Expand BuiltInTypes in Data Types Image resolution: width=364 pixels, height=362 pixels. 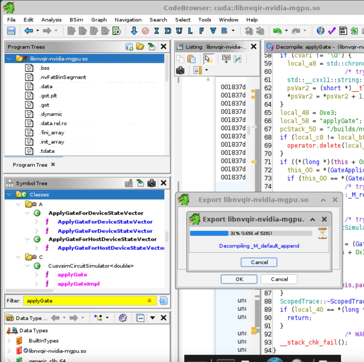9,341
